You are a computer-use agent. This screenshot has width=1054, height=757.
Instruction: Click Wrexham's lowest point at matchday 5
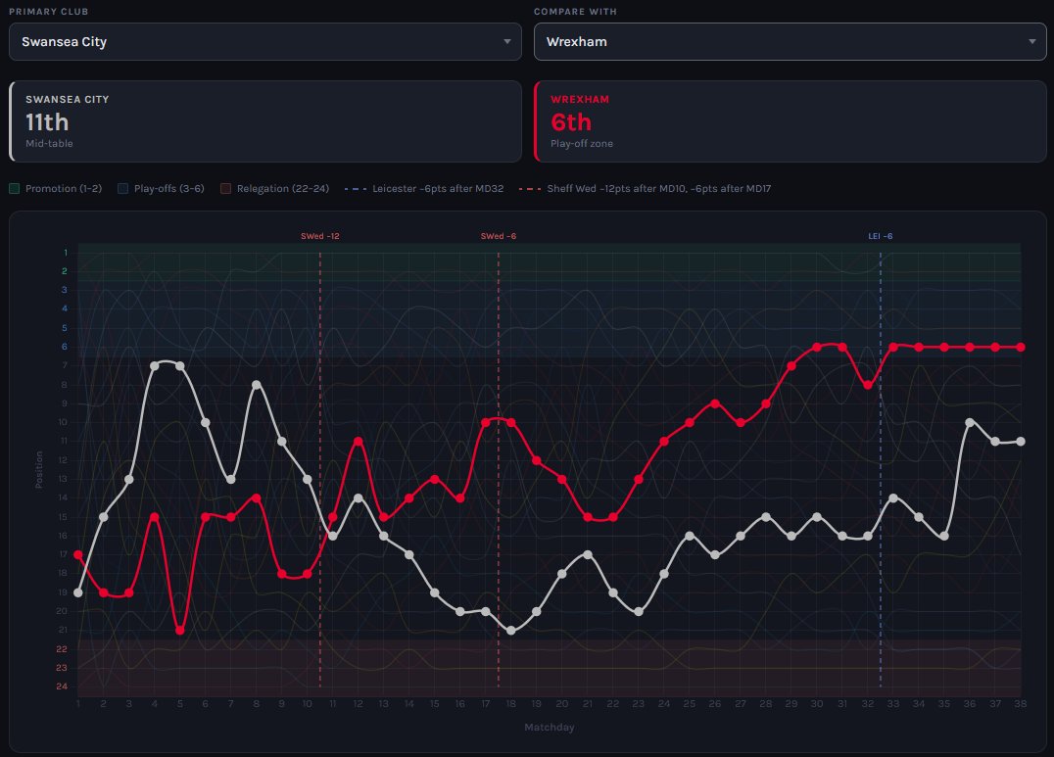pyautogui.click(x=179, y=631)
